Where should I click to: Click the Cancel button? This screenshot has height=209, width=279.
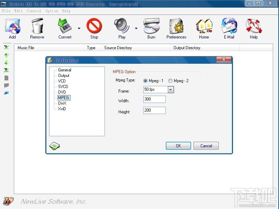point(206,146)
